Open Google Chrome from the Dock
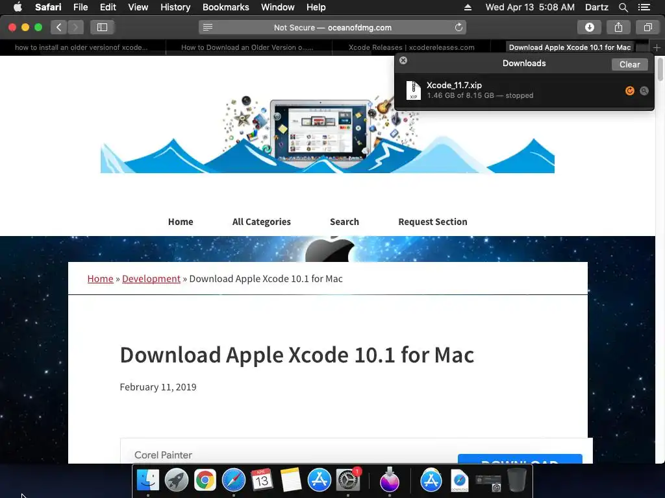 [205, 480]
